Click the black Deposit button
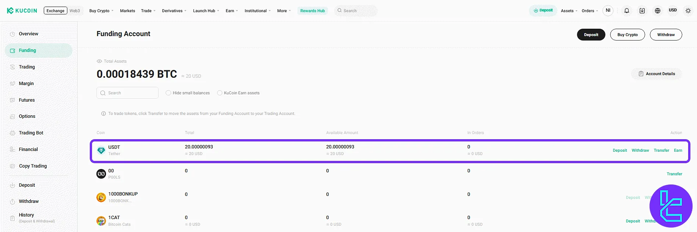Screen dimensions: 697x232 pyautogui.click(x=591, y=35)
